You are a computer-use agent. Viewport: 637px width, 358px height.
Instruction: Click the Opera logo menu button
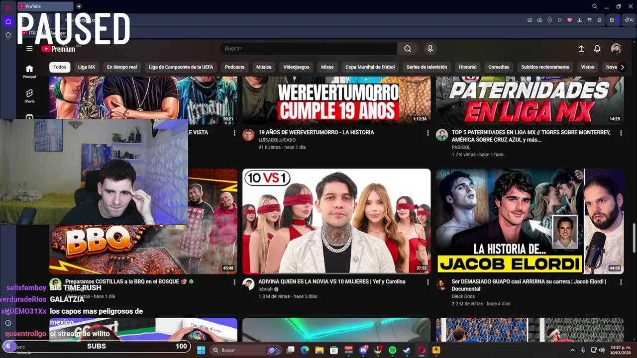8,7
